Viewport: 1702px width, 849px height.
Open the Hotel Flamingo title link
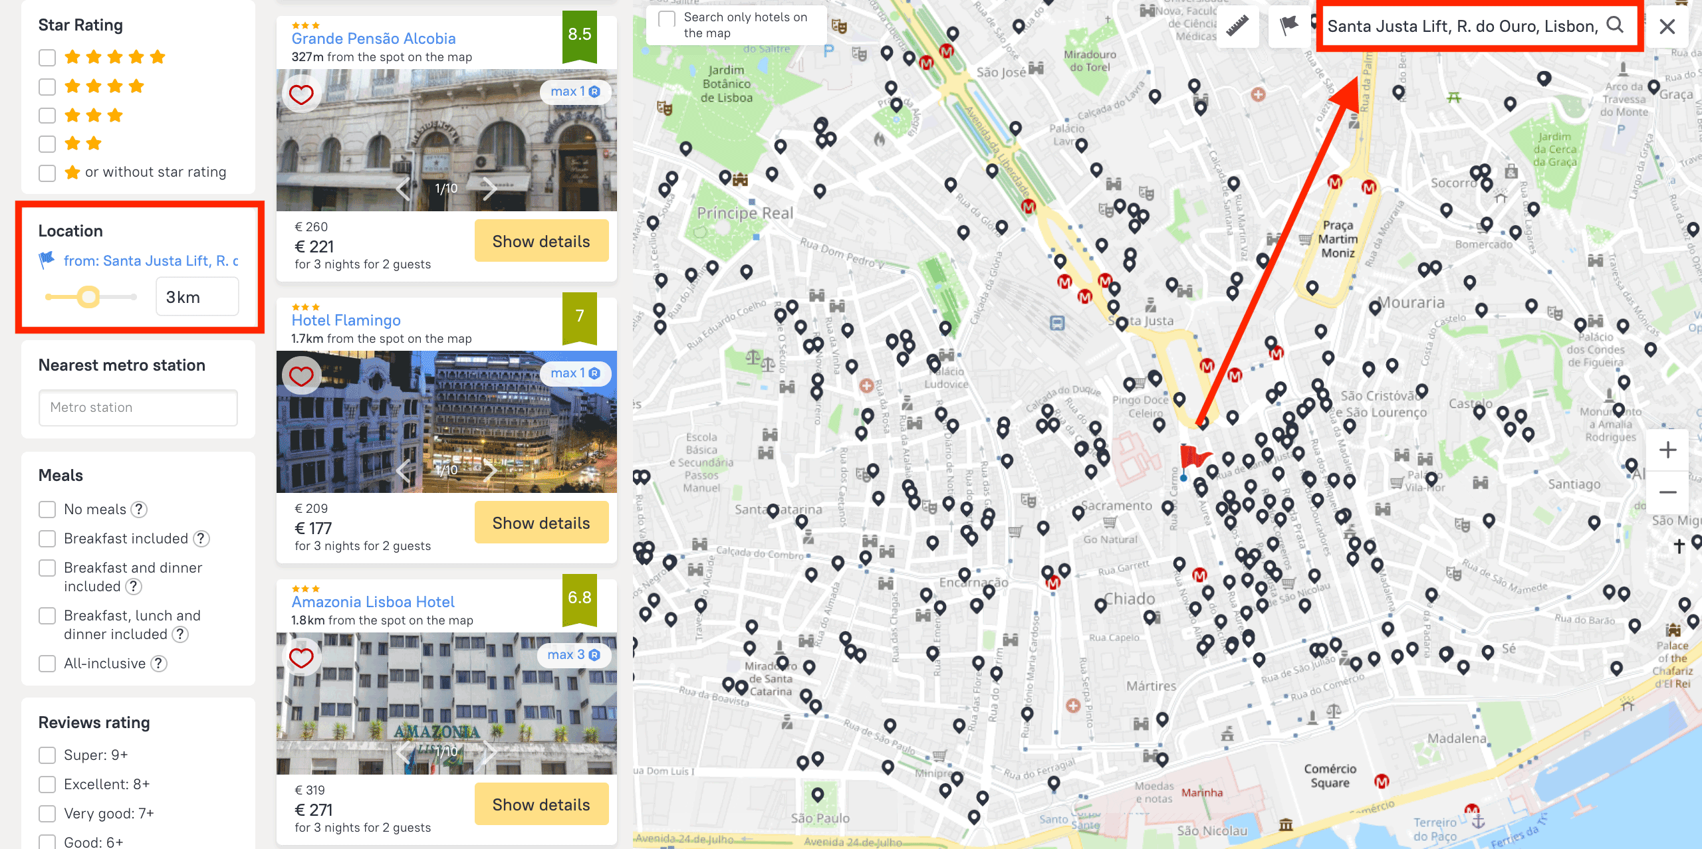click(346, 320)
